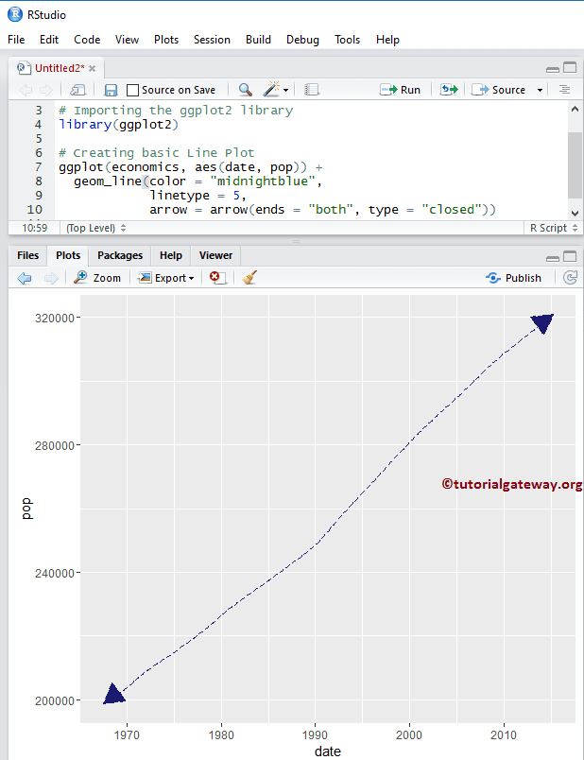Open the View menu

pos(127,40)
